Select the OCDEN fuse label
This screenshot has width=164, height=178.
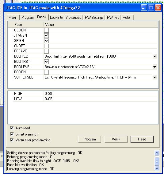[20, 30]
